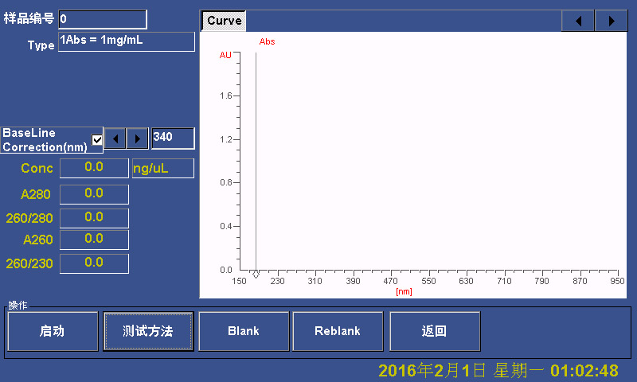Click the Type field showing 1Abs = 1mg/mL

tap(127, 41)
